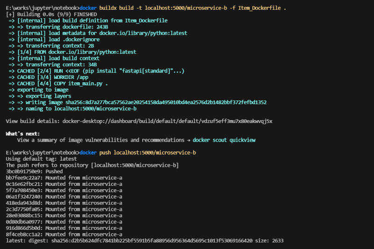Click layer '06a1f3247240: Mounted from microservice-a'
Image resolution: width=374 pixels, height=249 pixels.
64,197
